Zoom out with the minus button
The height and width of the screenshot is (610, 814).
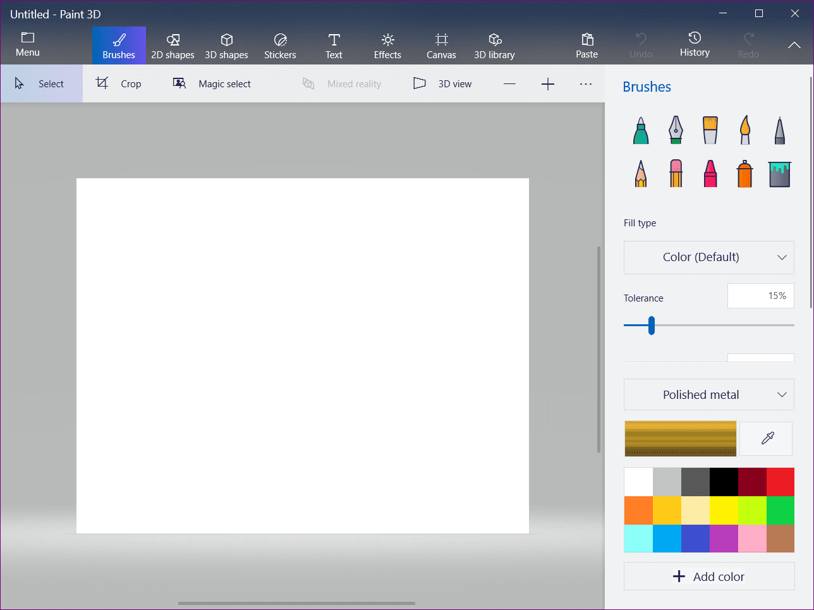click(509, 84)
